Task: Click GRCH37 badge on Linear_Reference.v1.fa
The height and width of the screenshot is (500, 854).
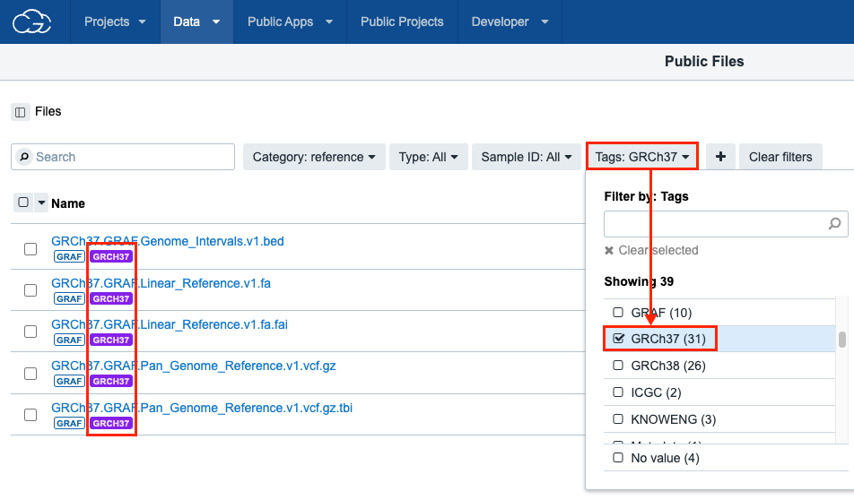Action: tap(111, 298)
